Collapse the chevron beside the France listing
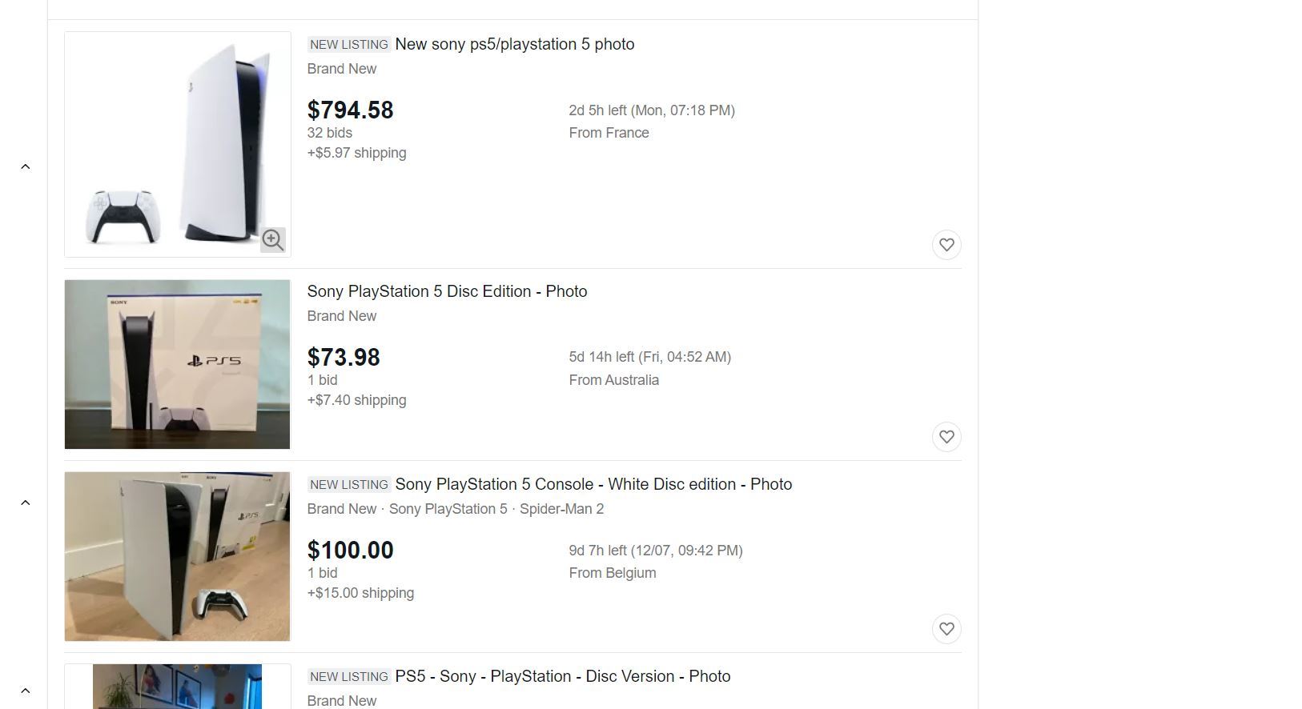The height and width of the screenshot is (709, 1302). click(26, 166)
